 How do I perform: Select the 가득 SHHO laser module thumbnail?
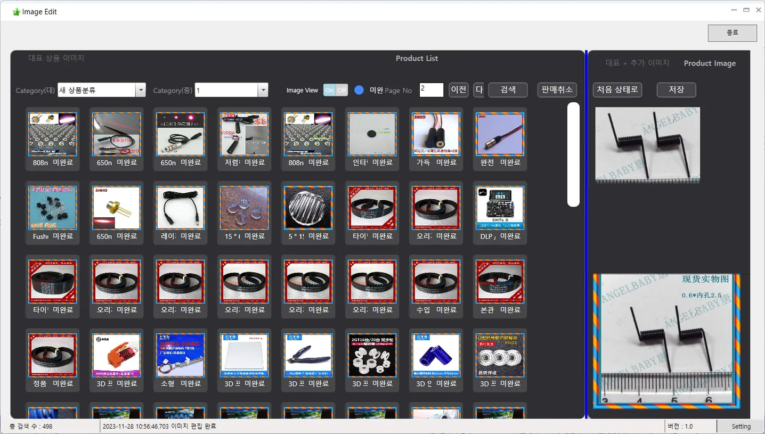coord(436,134)
